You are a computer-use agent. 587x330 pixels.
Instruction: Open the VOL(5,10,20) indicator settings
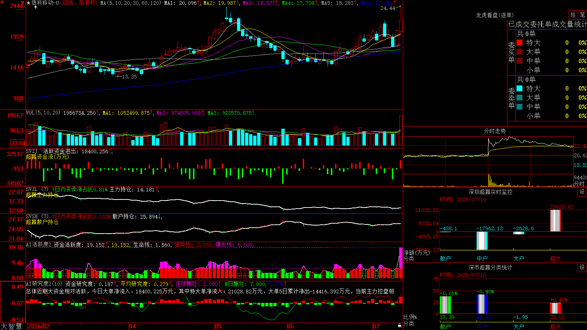click(43, 113)
